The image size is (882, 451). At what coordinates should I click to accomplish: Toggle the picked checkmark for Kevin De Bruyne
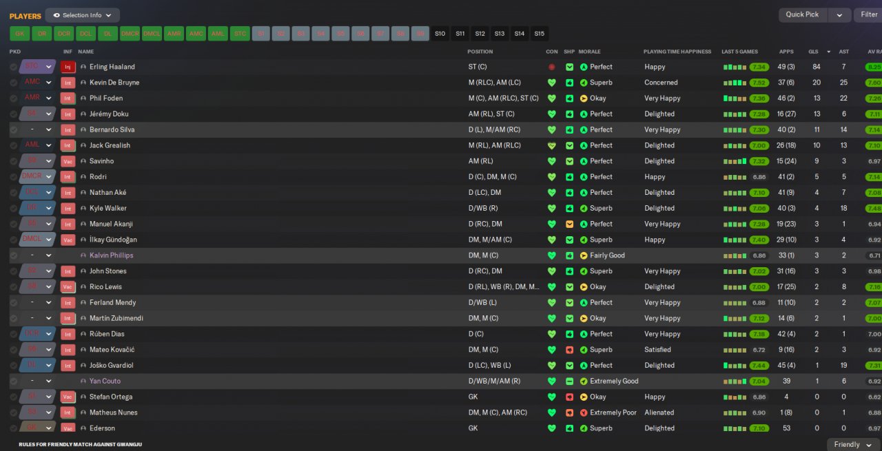[x=13, y=83]
